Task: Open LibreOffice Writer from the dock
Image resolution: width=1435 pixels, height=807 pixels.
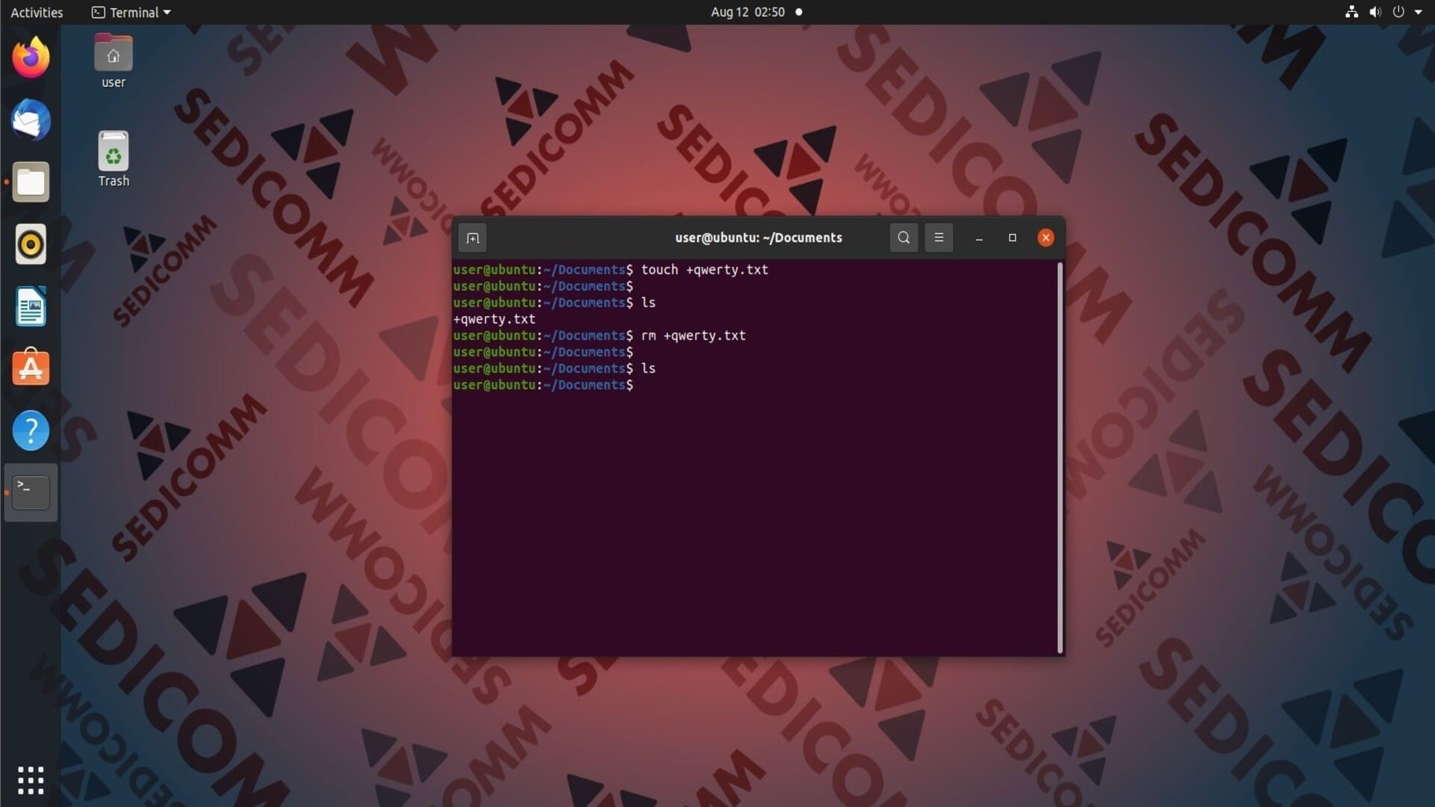Action: click(x=31, y=306)
